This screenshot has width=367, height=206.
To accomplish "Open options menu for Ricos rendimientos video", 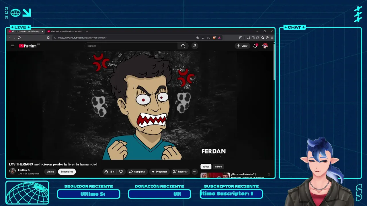I will pyautogui.click(x=269, y=175).
